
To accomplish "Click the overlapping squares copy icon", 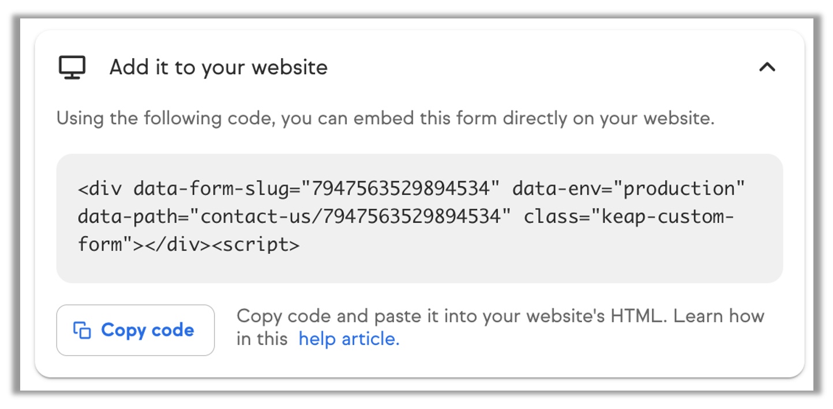I will pyautogui.click(x=82, y=330).
